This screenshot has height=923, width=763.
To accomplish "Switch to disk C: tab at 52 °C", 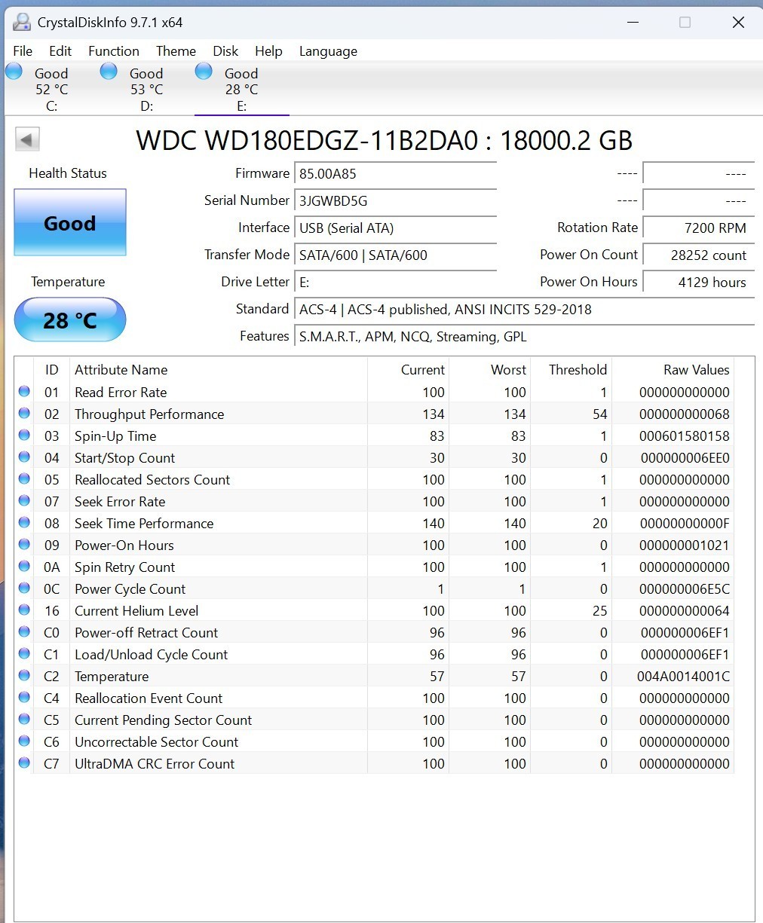I will click(x=51, y=89).
